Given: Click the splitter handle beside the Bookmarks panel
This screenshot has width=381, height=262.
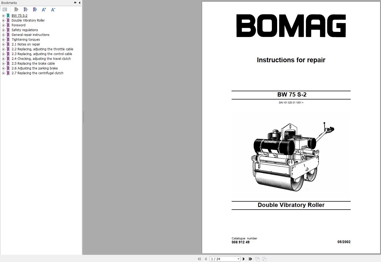Looking at the screenshot, I should click(83, 117).
